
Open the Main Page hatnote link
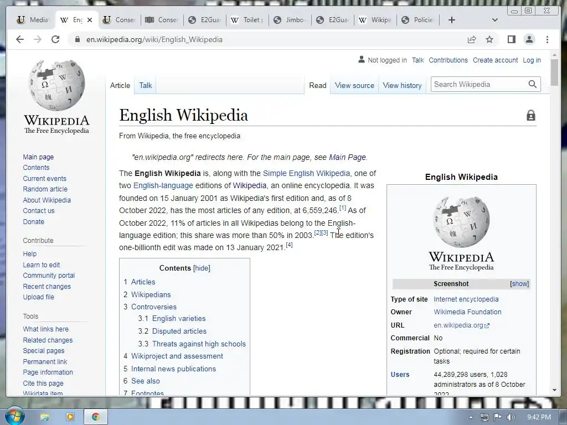(347, 157)
